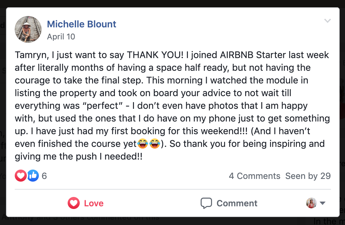This screenshot has width=345, height=225.
Task: Click the blue thumbs-up reaction icon
Action: point(33,176)
